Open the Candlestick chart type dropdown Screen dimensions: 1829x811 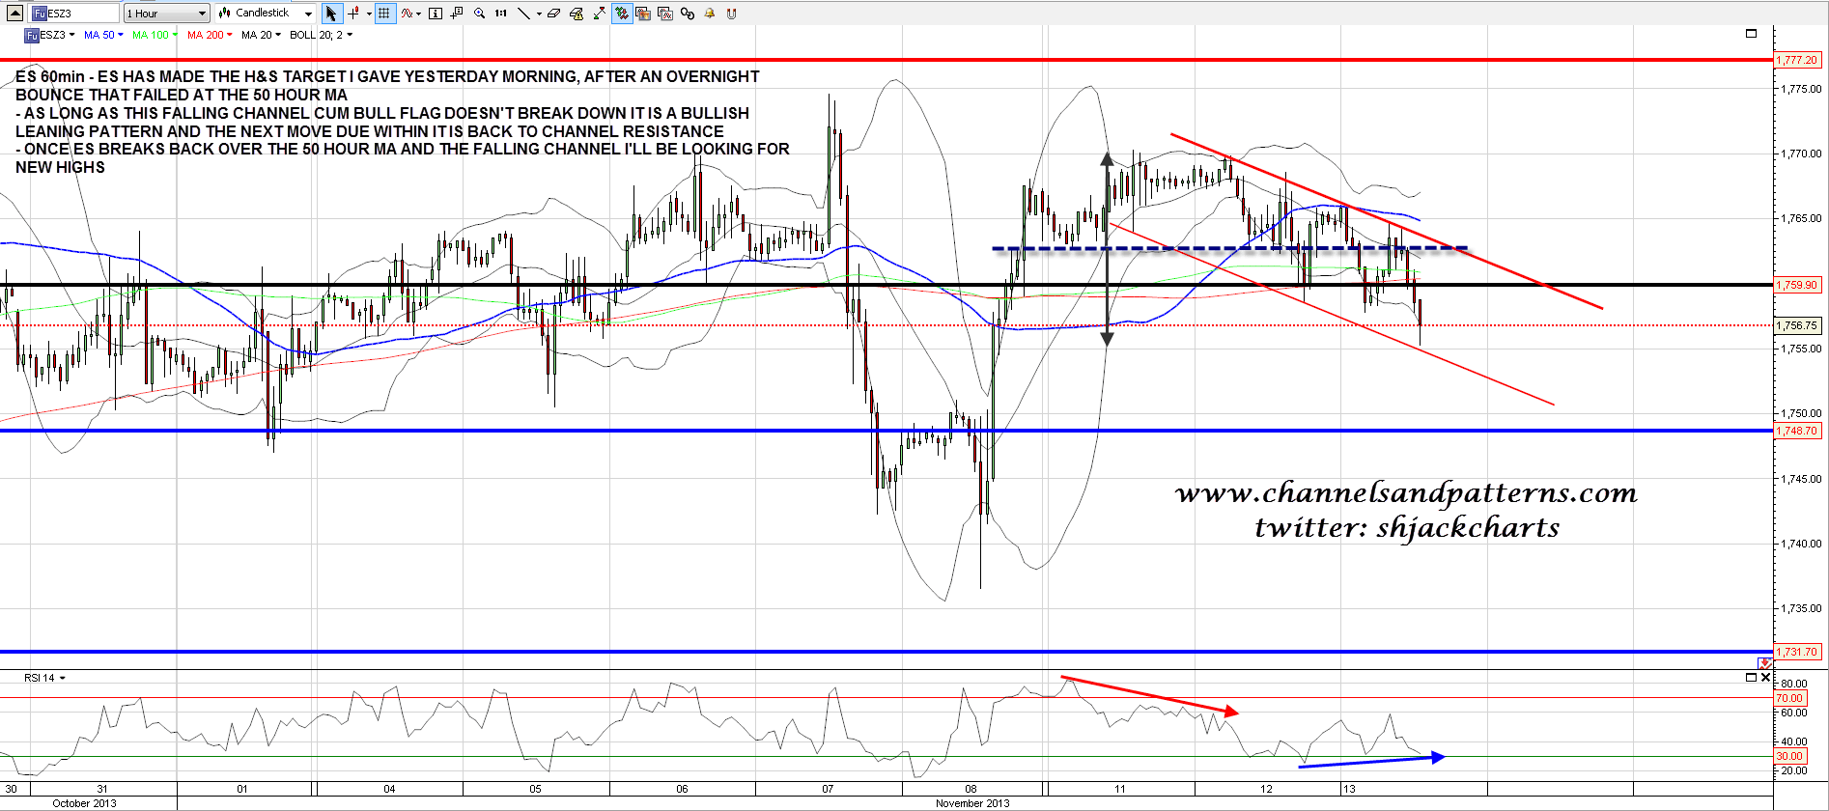(x=266, y=14)
